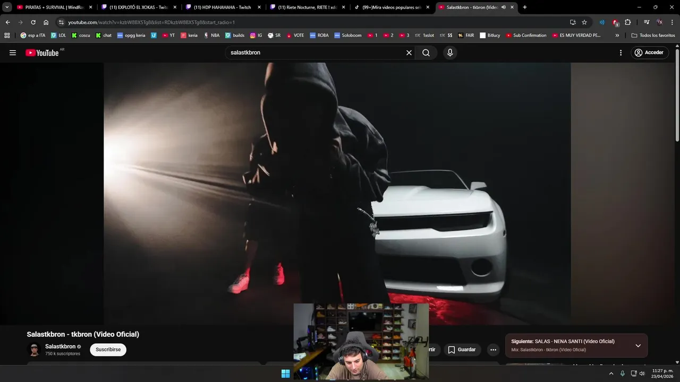Open the ROBA bookmark
The image size is (680, 382).
(x=319, y=36)
